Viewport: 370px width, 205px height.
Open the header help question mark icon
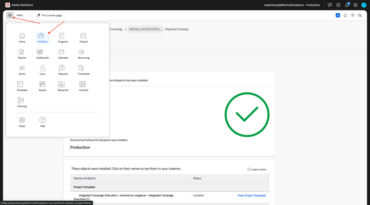point(338,5)
